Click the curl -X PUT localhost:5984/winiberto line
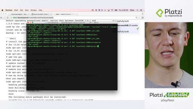Image resolution: width=193 pixels, height=109 pixels. coord(64,42)
